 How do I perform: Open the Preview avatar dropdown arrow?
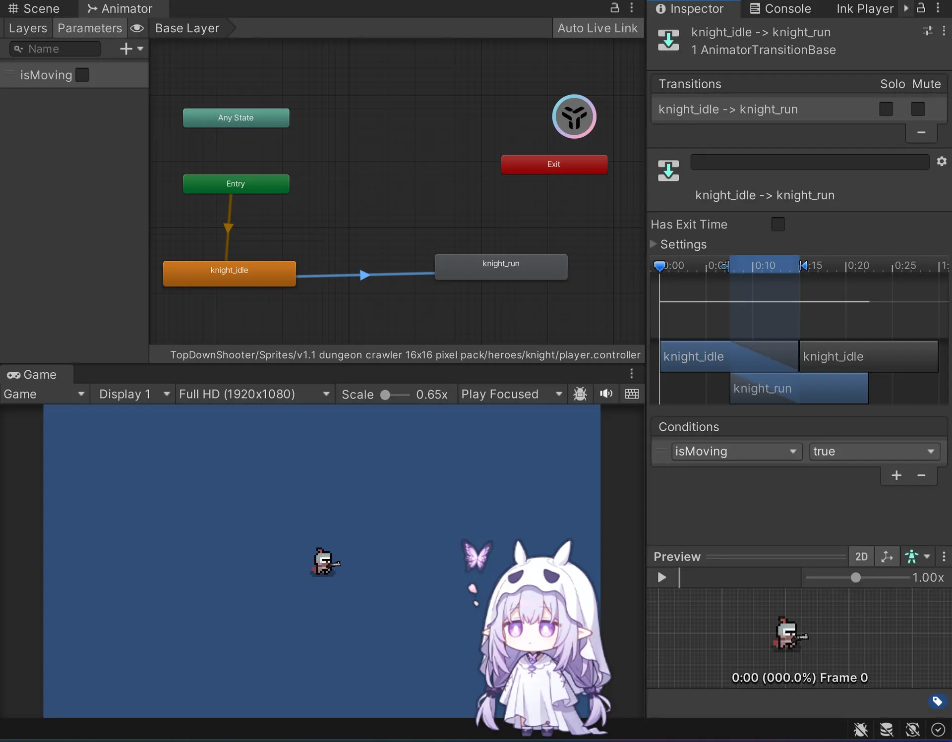[x=927, y=557]
